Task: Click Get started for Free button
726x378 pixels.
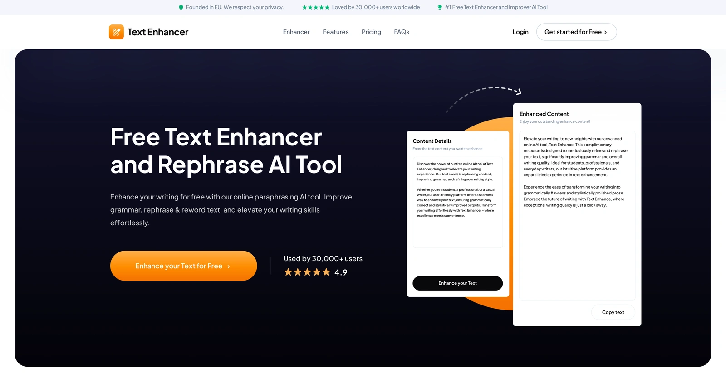Action: click(x=576, y=32)
